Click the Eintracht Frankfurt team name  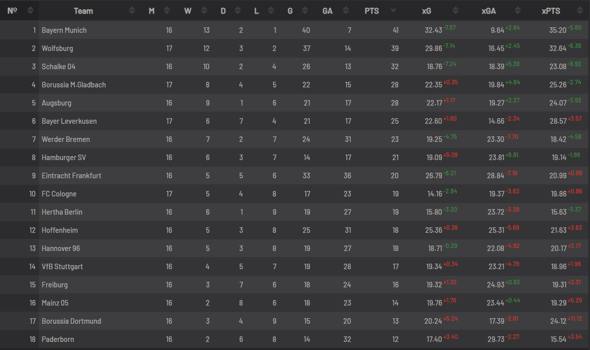coord(71,176)
